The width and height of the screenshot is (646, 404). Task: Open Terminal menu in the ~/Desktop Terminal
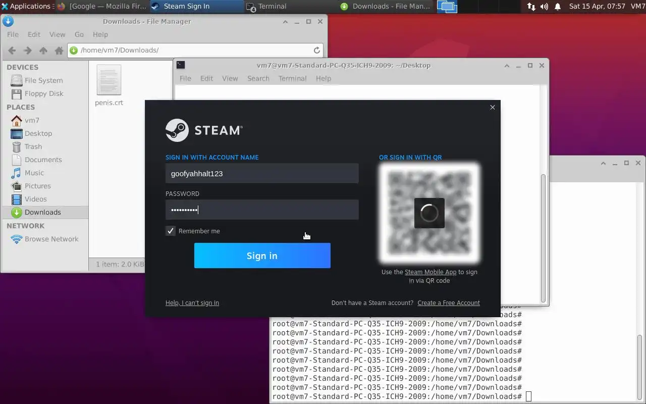coord(292,78)
